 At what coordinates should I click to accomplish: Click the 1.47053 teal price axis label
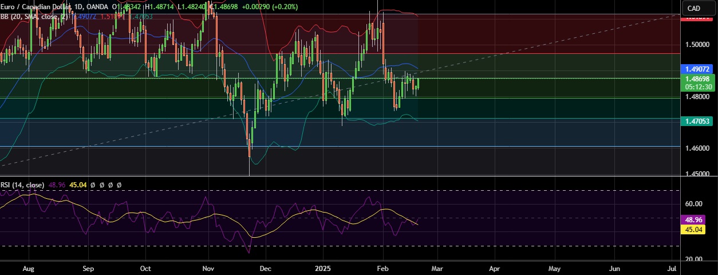(696, 121)
